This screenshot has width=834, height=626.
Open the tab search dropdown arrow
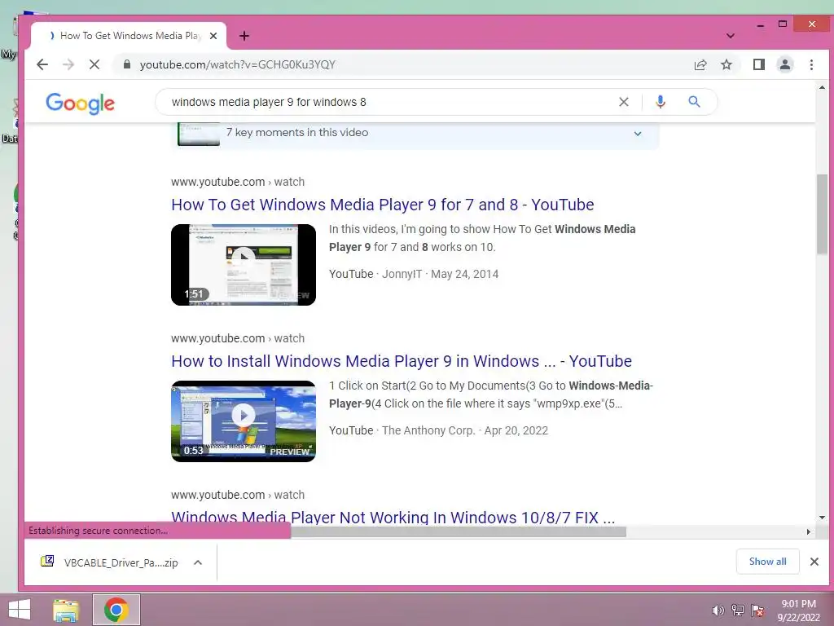click(x=731, y=36)
